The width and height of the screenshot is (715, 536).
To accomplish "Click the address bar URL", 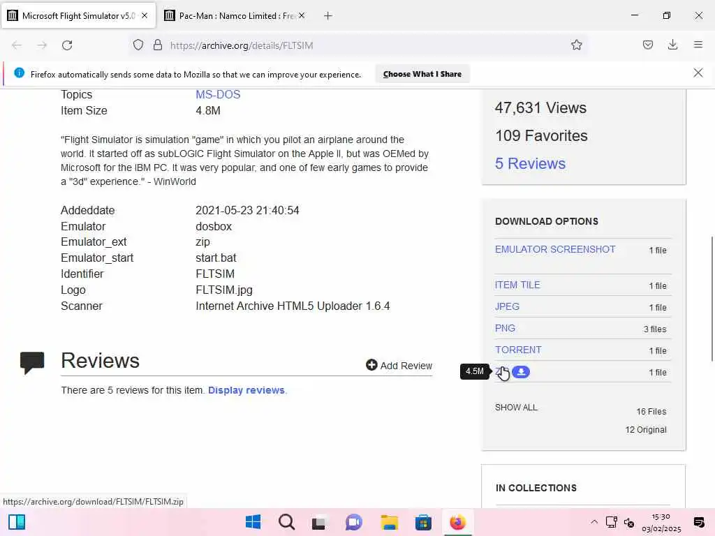I will pos(242,45).
